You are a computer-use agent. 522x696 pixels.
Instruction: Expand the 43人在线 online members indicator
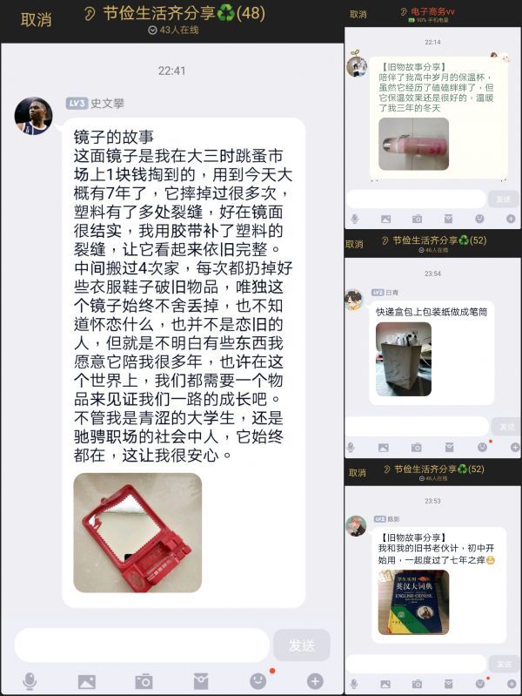173,30
